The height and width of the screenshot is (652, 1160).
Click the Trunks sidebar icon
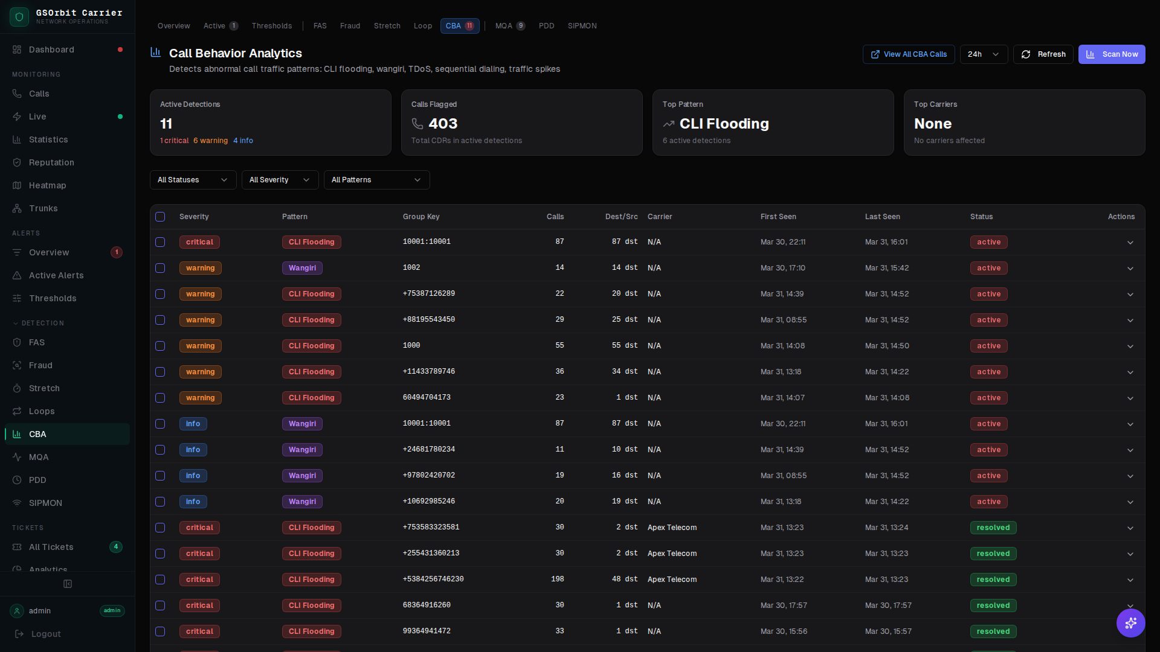(18, 208)
